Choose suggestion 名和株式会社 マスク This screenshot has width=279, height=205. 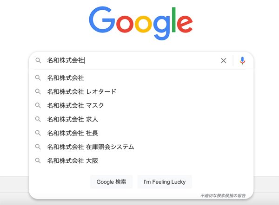click(x=141, y=105)
